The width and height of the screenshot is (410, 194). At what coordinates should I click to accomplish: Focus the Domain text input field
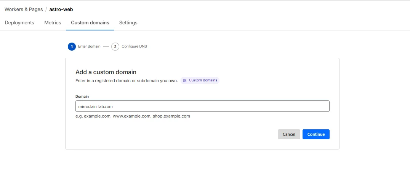[202, 106]
